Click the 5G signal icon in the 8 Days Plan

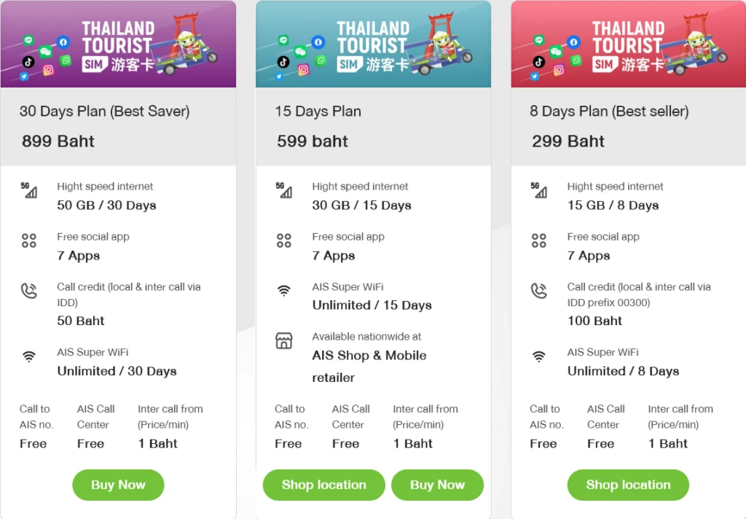pyautogui.click(x=539, y=190)
